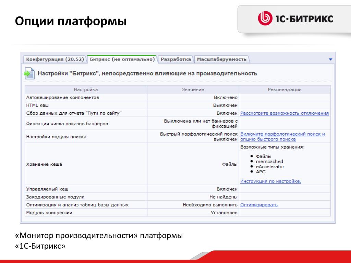Select the Автокеширование компонентов row label
The width and height of the screenshot is (351, 263).
pyautogui.click(x=62, y=98)
